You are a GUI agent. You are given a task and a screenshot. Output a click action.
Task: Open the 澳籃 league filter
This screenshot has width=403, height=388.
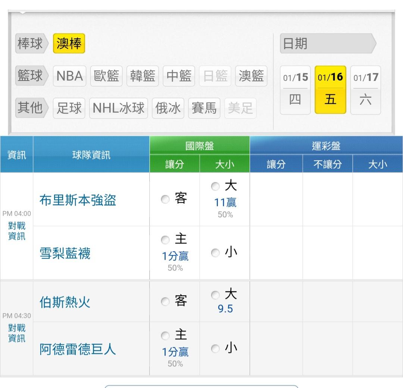click(x=251, y=76)
